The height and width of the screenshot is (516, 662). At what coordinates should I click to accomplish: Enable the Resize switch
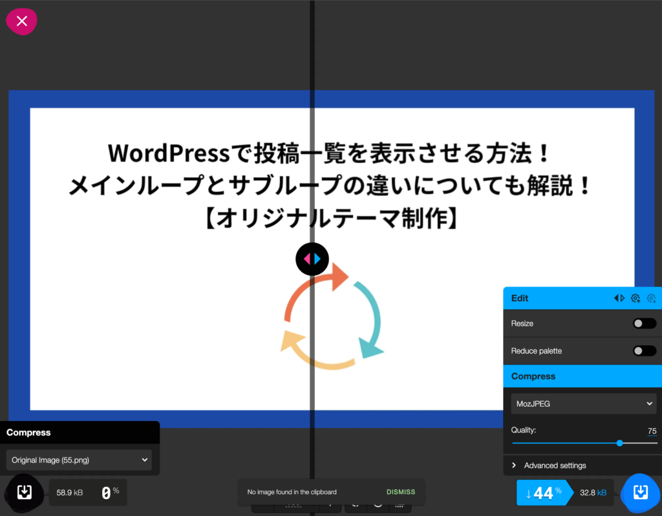[x=644, y=323]
